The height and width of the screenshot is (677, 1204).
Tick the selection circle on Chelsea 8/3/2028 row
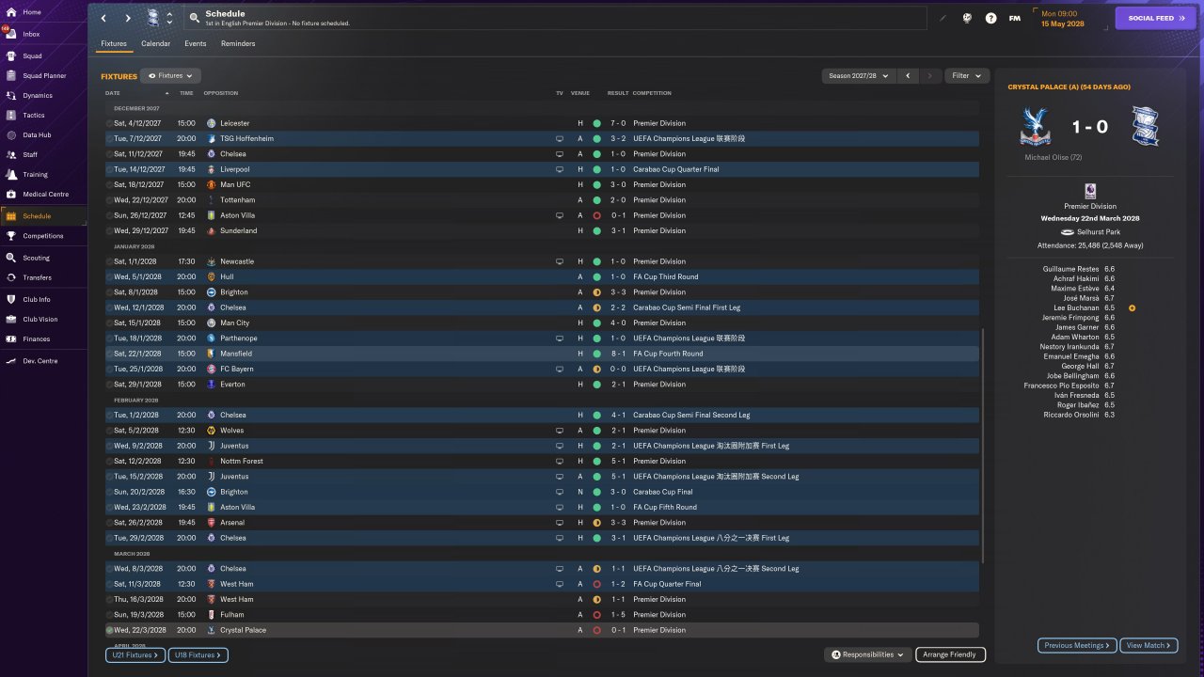(x=109, y=569)
